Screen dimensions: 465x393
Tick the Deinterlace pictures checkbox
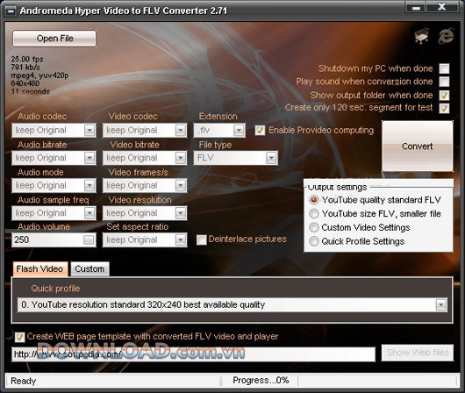click(x=202, y=239)
